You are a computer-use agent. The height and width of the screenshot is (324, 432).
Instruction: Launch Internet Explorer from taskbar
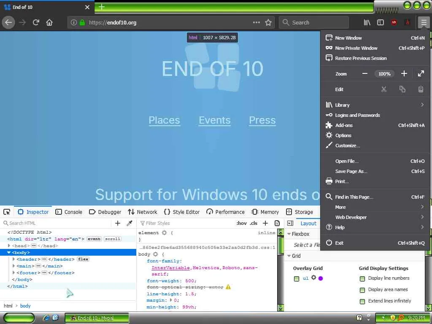pos(46,318)
